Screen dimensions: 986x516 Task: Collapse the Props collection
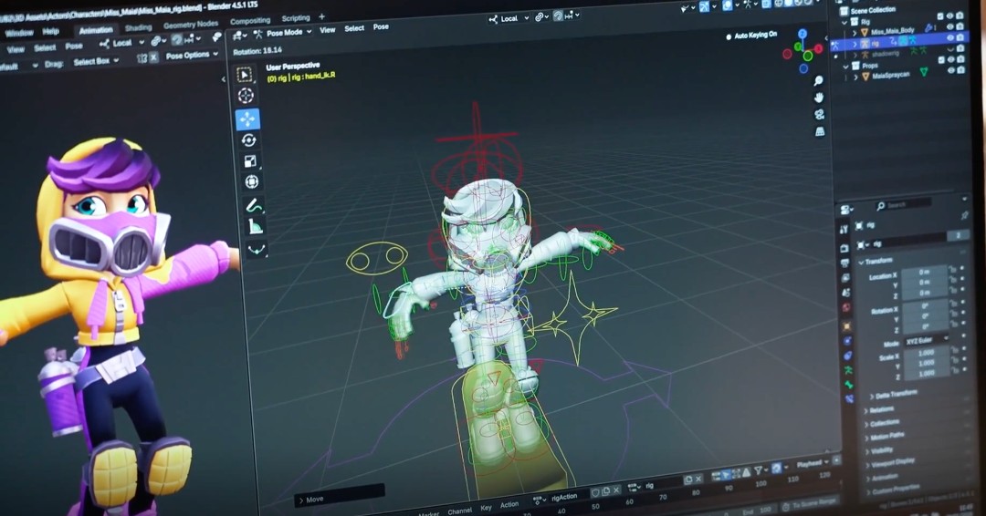845,66
